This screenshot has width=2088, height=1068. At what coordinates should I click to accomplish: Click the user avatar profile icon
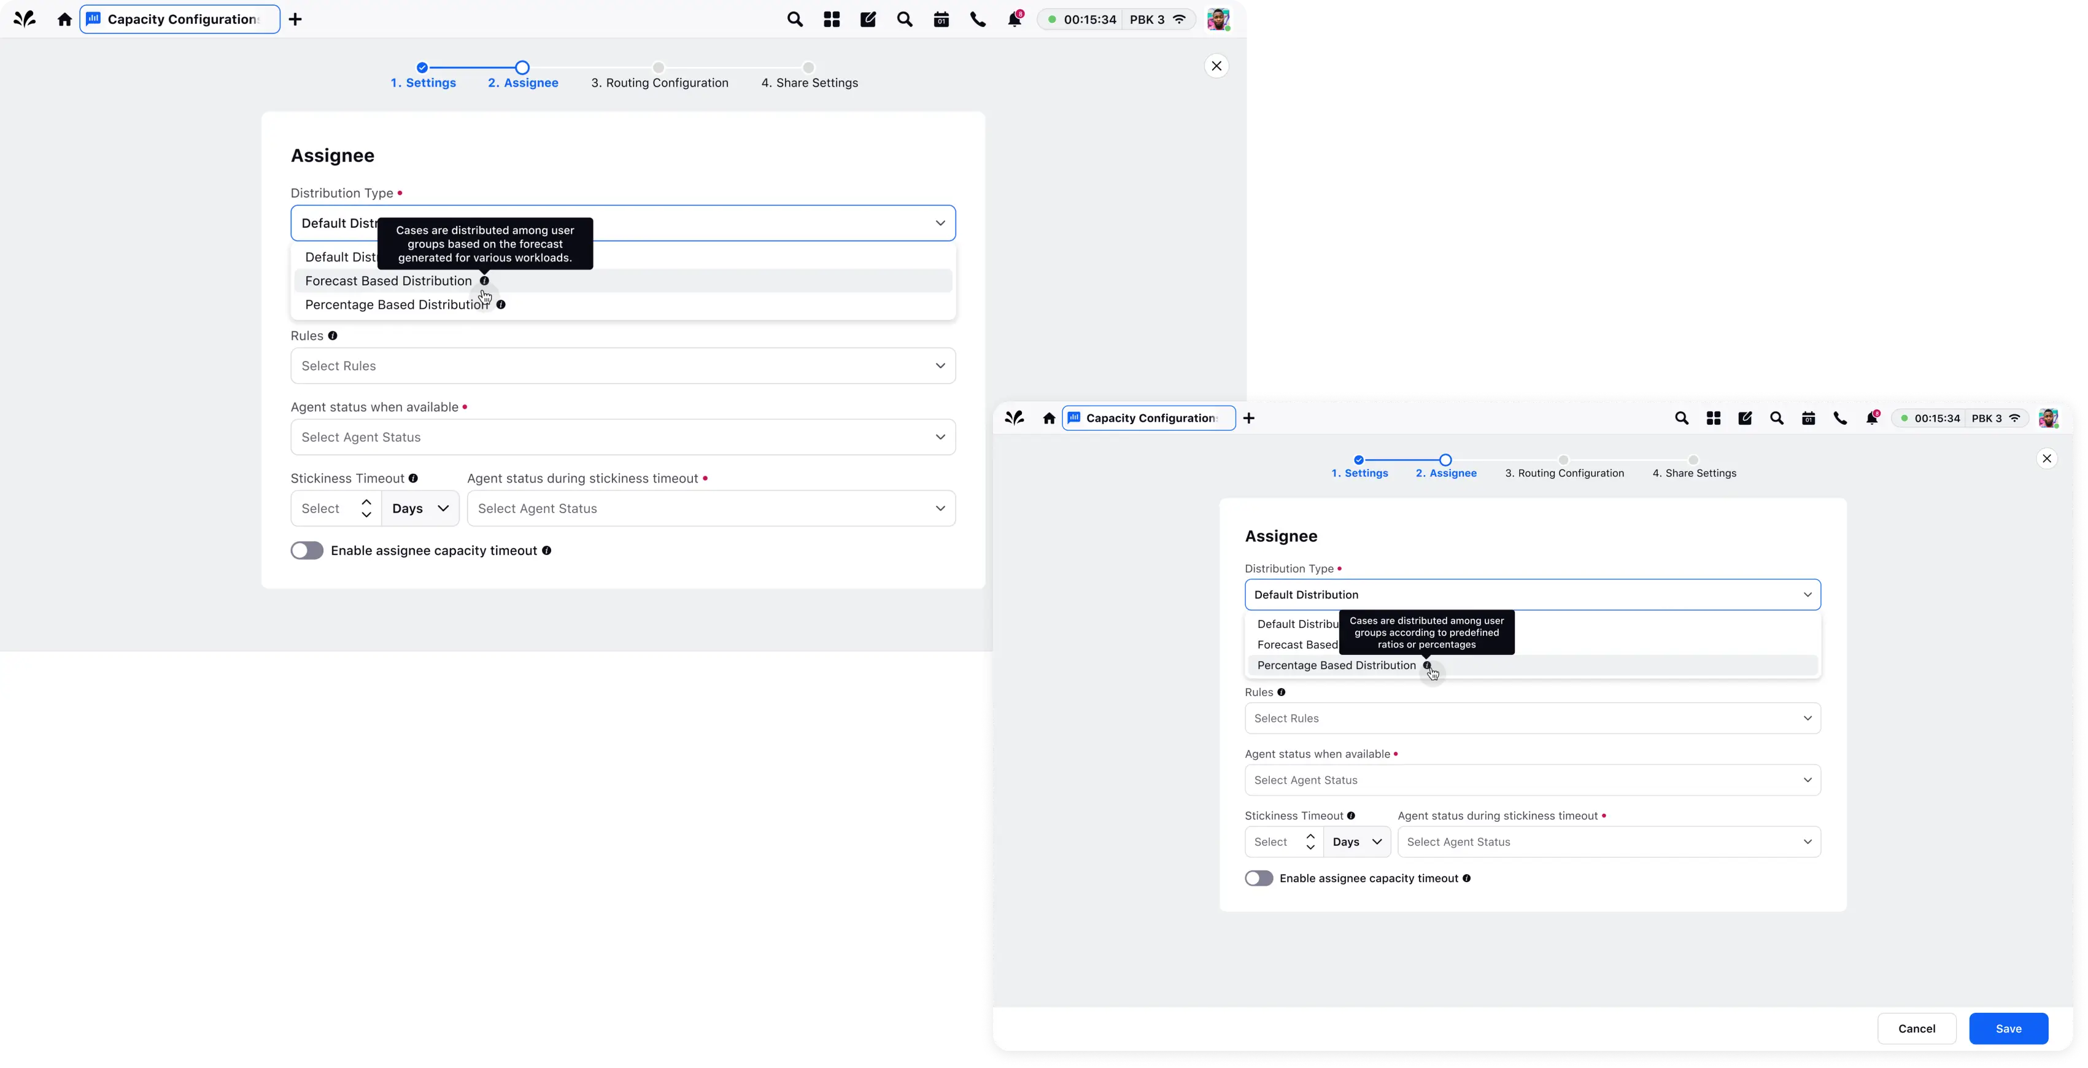pyautogui.click(x=1219, y=19)
